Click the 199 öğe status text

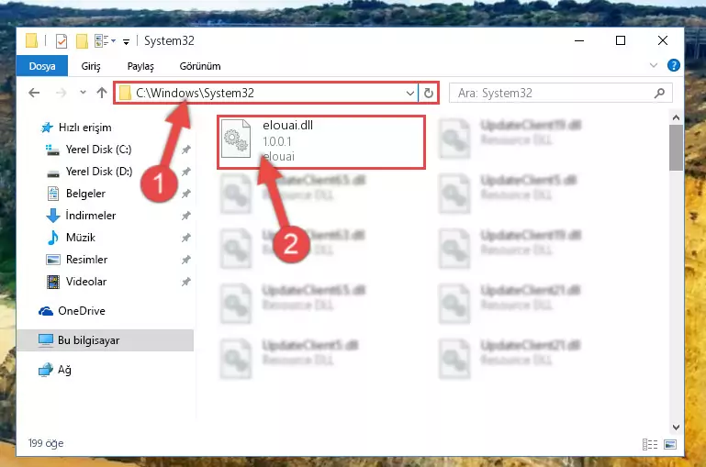46,443
